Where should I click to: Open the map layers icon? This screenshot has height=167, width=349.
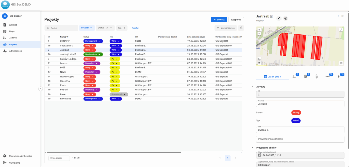[x=259, y=63]
